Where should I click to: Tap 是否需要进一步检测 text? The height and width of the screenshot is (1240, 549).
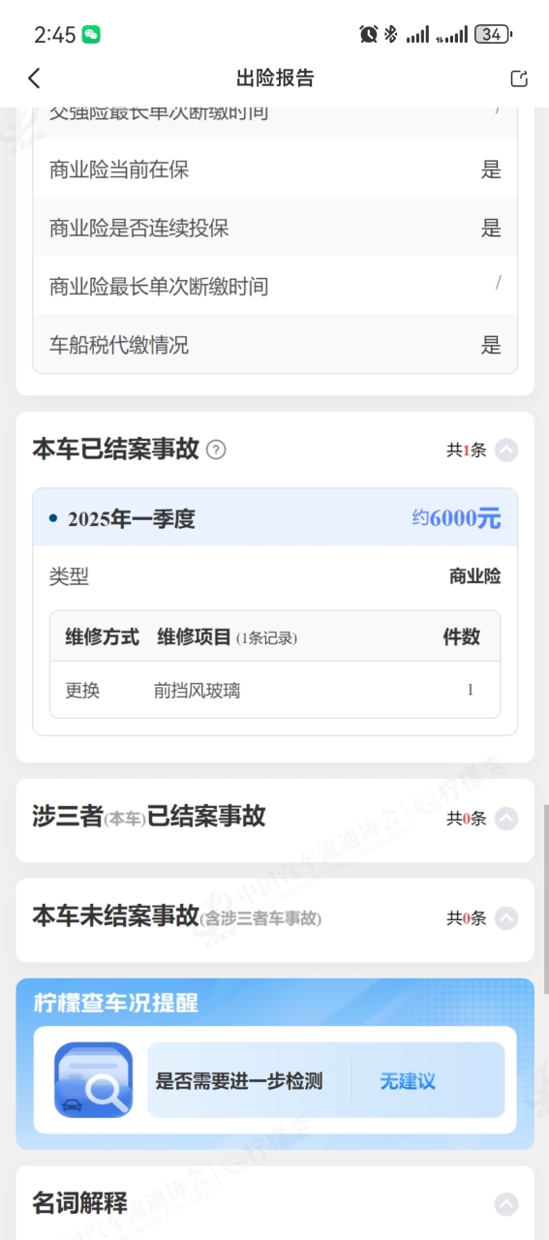[239, 1081]
